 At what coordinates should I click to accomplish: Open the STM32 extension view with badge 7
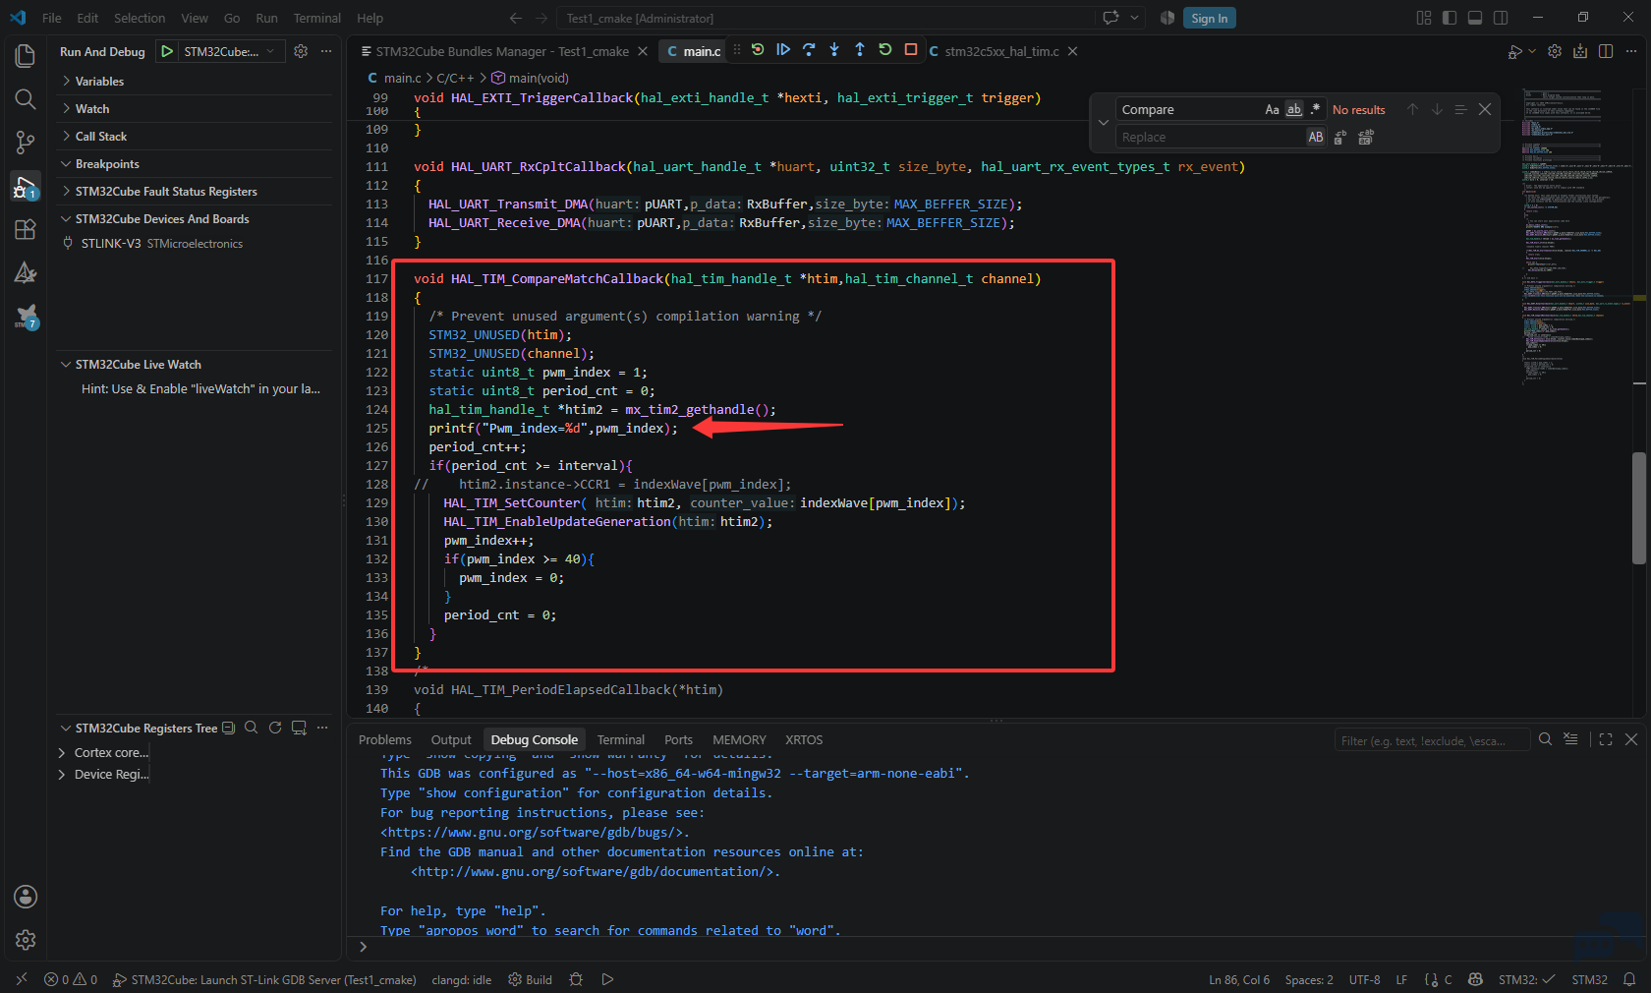[x=26, y=316]
